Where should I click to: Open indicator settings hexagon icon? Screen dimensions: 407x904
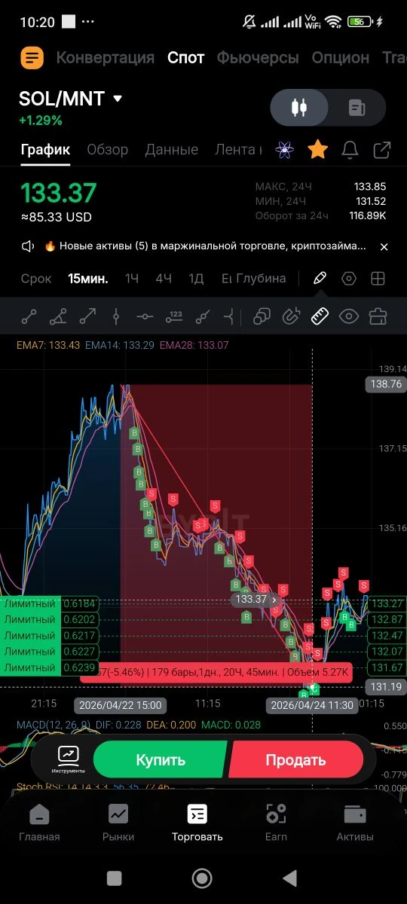tap(349, 279)
